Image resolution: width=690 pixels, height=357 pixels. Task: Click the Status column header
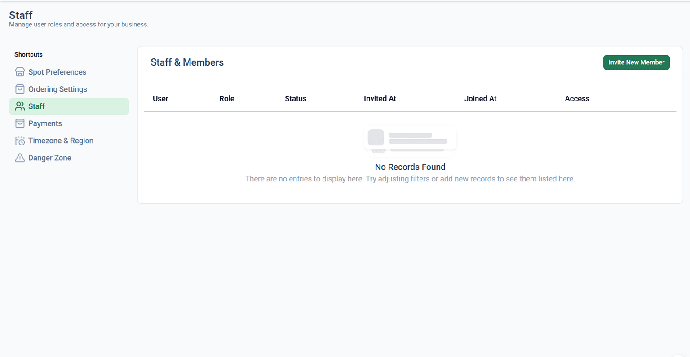[296, 99]
